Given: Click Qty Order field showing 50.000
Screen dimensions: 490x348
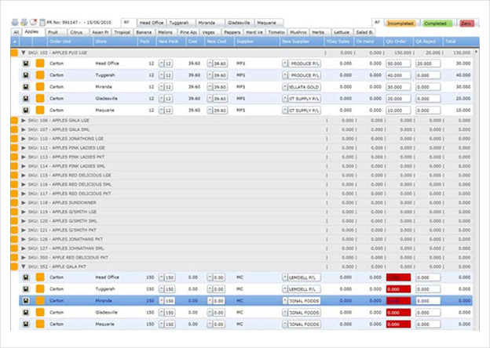Looking at the screenshot, I should [398, 63].
